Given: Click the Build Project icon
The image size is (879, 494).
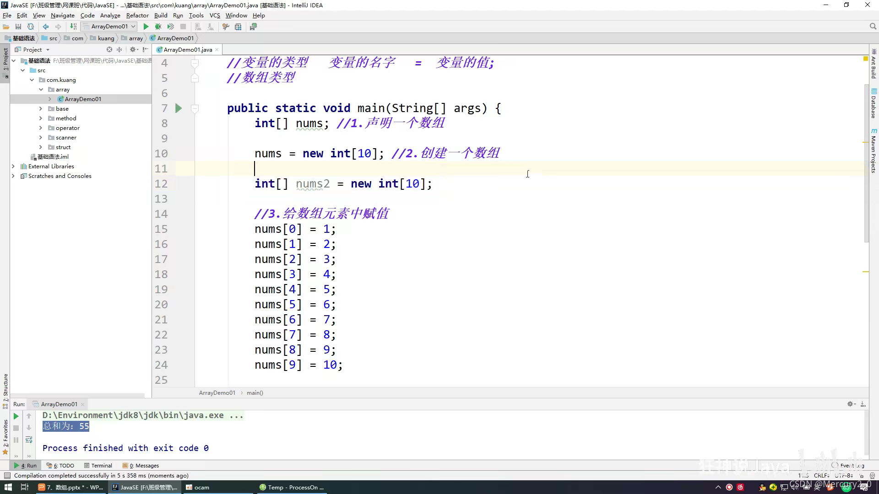Looking at the screenshot, I should 73,27.
